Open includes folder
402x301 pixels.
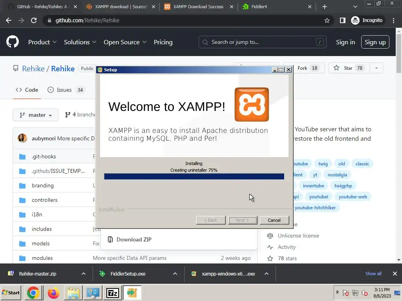pyautogui.click(x=42, y=229)
